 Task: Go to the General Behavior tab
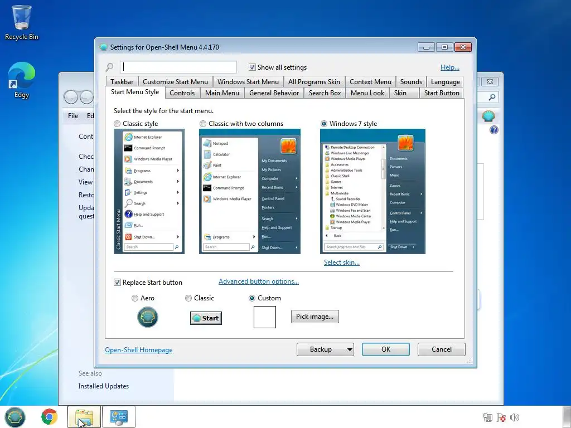pos(274,93)
